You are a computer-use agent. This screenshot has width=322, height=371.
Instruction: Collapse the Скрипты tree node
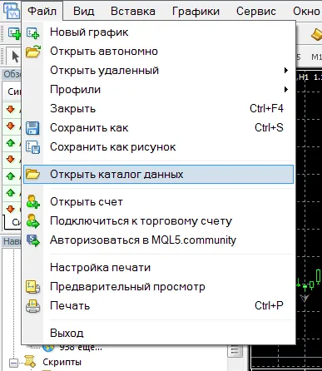click(13, 363)
